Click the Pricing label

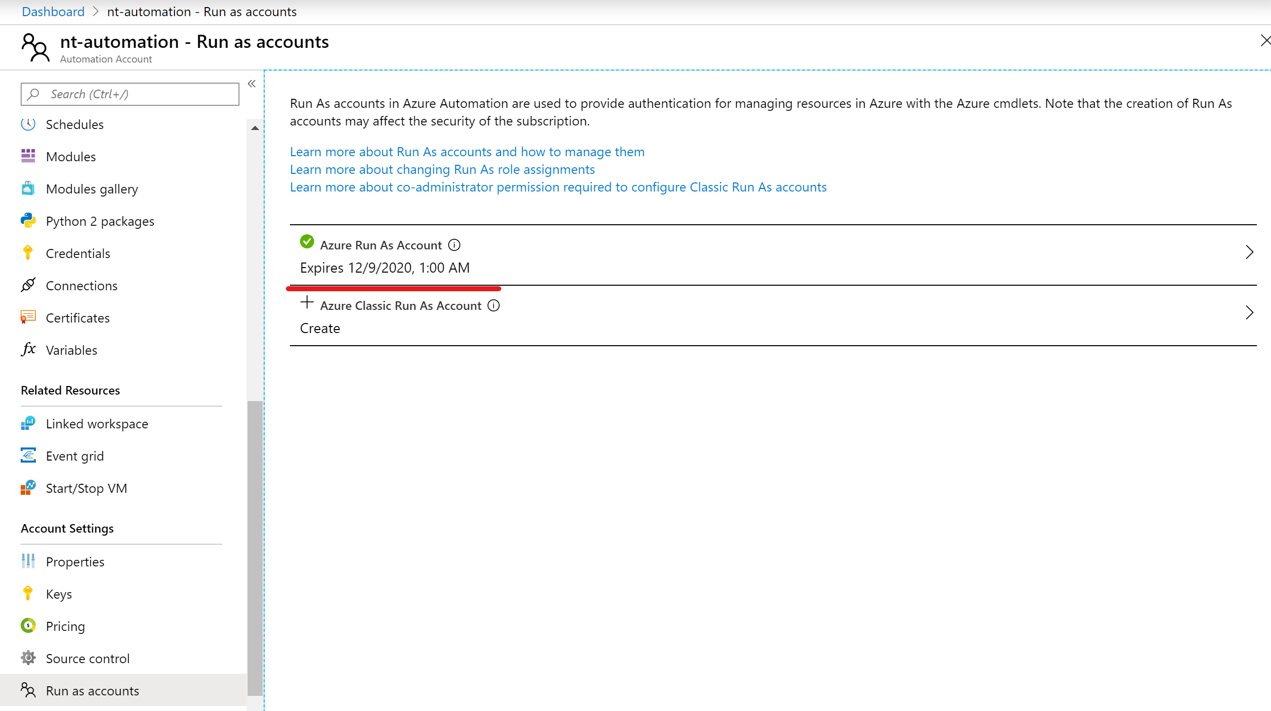66,626
